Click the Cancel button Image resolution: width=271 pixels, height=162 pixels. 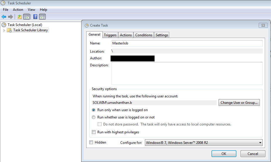coord(253,154)
